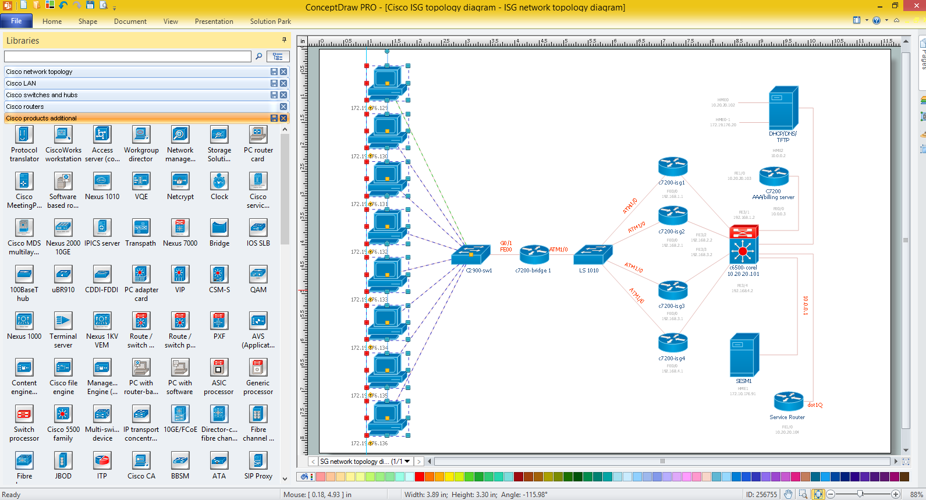Image resolution: width=926 pixels, height=500 pixels.
Task: Open the Presentation tab
Action: 214,22
